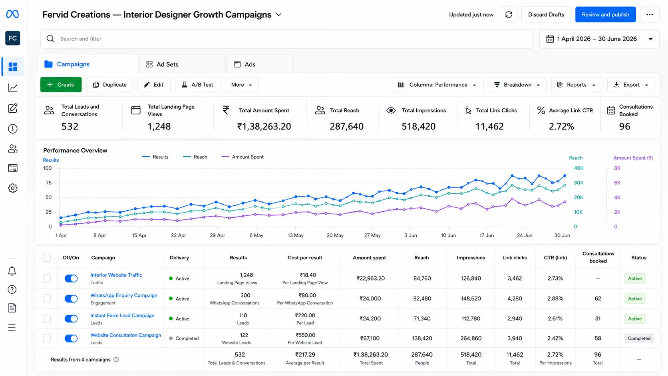
Task: Open the Reports dropdown
Action: pos(577,85)
